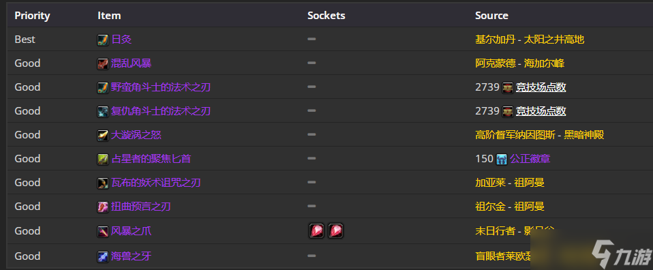This screenshot has width=653, height=270.
Task: Click the 混乱风暴 item icon
Action: click(x=103, y=63)
